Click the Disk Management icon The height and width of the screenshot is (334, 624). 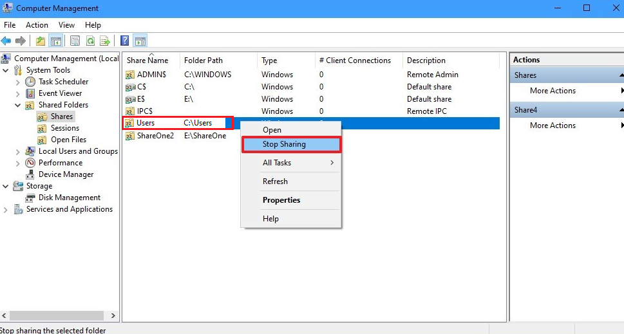(x=30, y=198)
